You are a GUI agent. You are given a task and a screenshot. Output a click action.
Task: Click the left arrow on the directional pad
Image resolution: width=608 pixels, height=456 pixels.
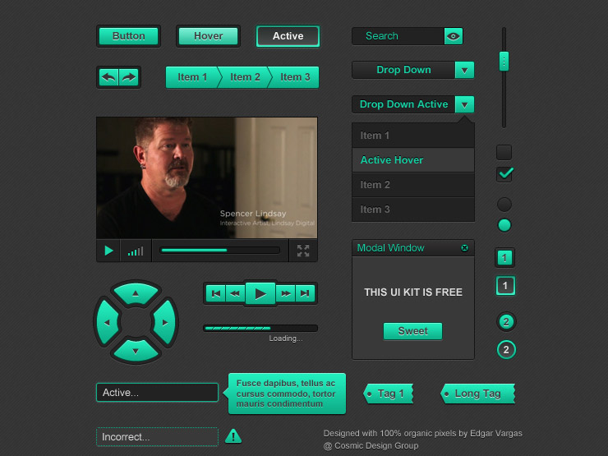[x=108, y=322]
